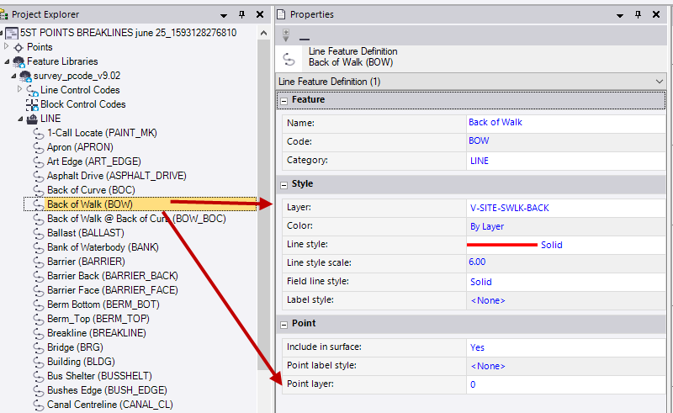Expand the Line Control Codes node
673x413 pixels.
(19, 89)
